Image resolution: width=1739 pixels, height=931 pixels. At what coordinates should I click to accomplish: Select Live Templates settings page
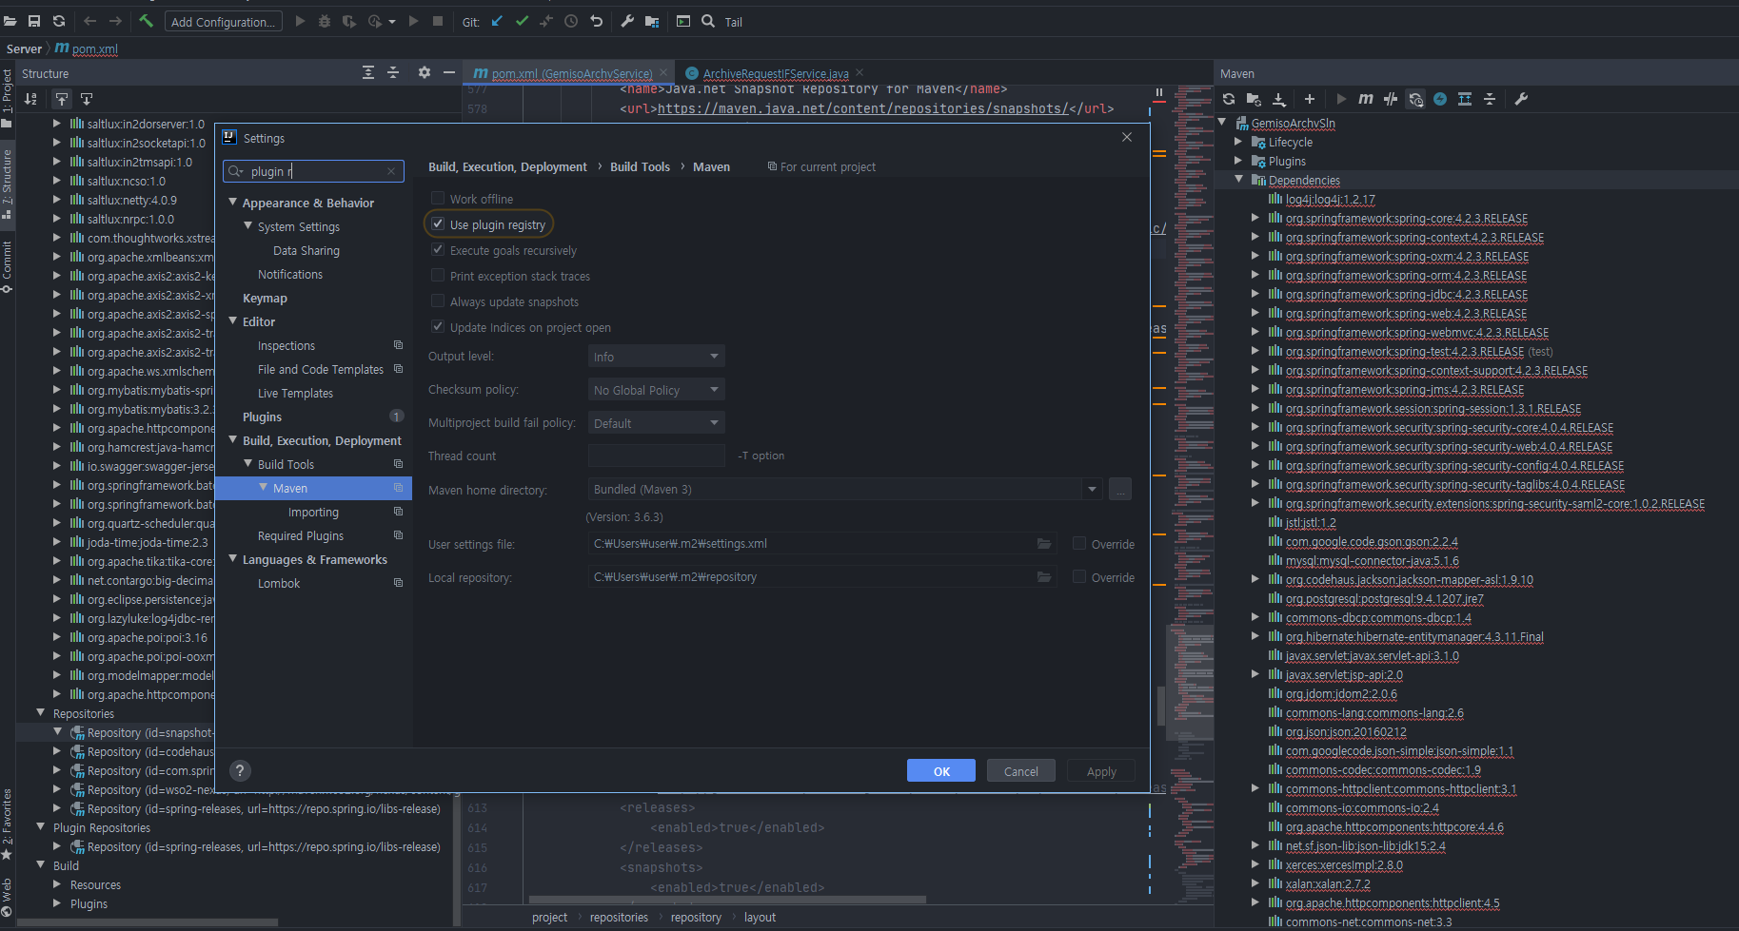point(295,393)
